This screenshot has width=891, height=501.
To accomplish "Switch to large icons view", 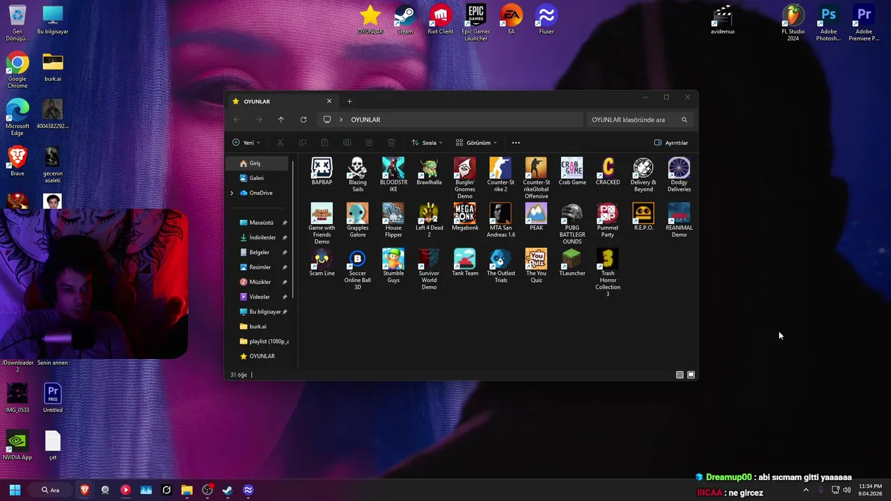I will tap(691, 374).
